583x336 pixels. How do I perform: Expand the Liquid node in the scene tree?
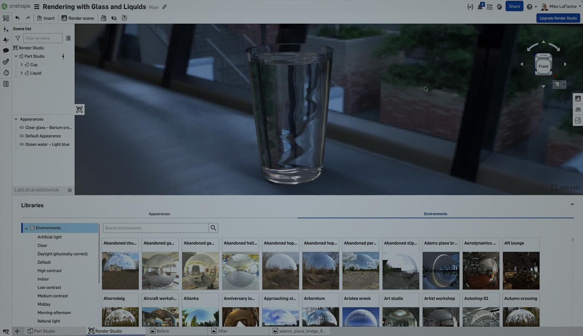22,73
